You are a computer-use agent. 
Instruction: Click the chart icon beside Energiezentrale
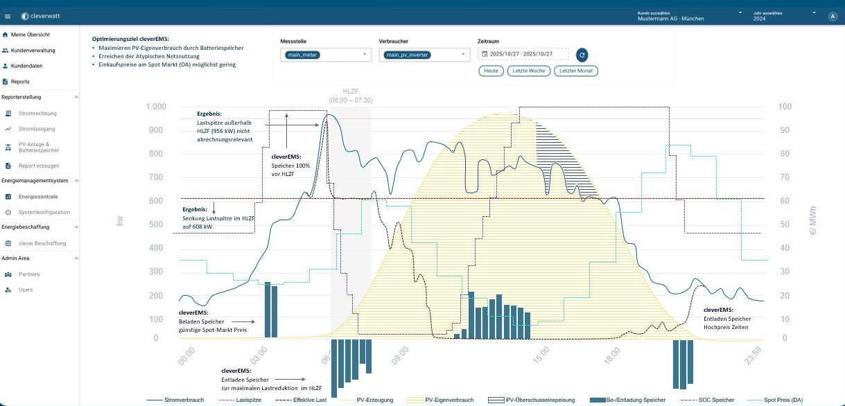8,197
